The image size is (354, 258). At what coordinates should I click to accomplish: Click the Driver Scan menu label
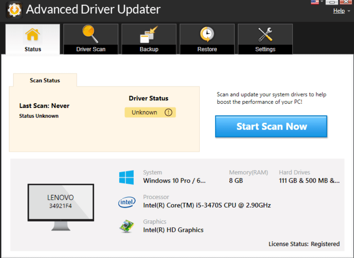[x=90, y=49]
